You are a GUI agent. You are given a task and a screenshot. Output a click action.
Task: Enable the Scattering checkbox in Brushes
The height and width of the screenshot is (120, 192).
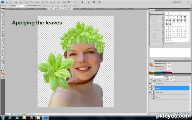tap(151, 20)
